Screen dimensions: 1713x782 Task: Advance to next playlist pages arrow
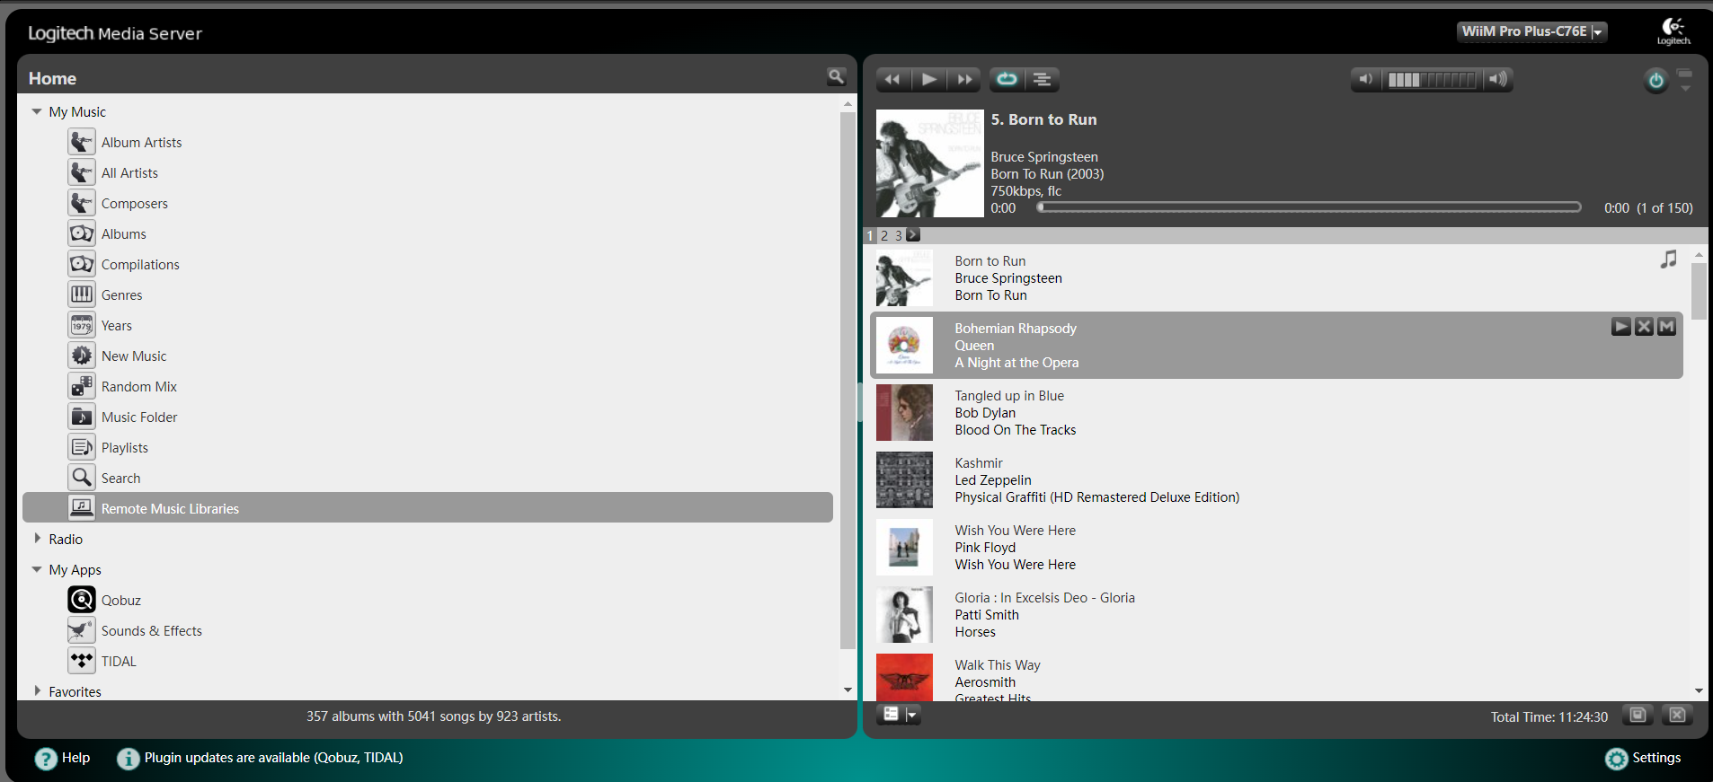(913, 234)
